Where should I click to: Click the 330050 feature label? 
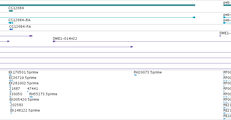(x=16, y=94)
